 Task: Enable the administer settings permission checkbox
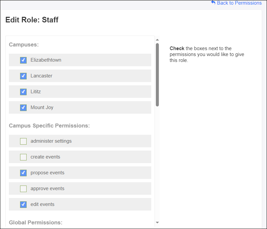click(x=23, y=141)
